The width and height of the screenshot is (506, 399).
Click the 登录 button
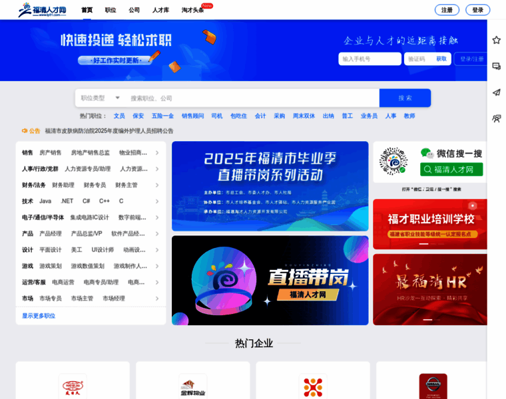(478, 10)
